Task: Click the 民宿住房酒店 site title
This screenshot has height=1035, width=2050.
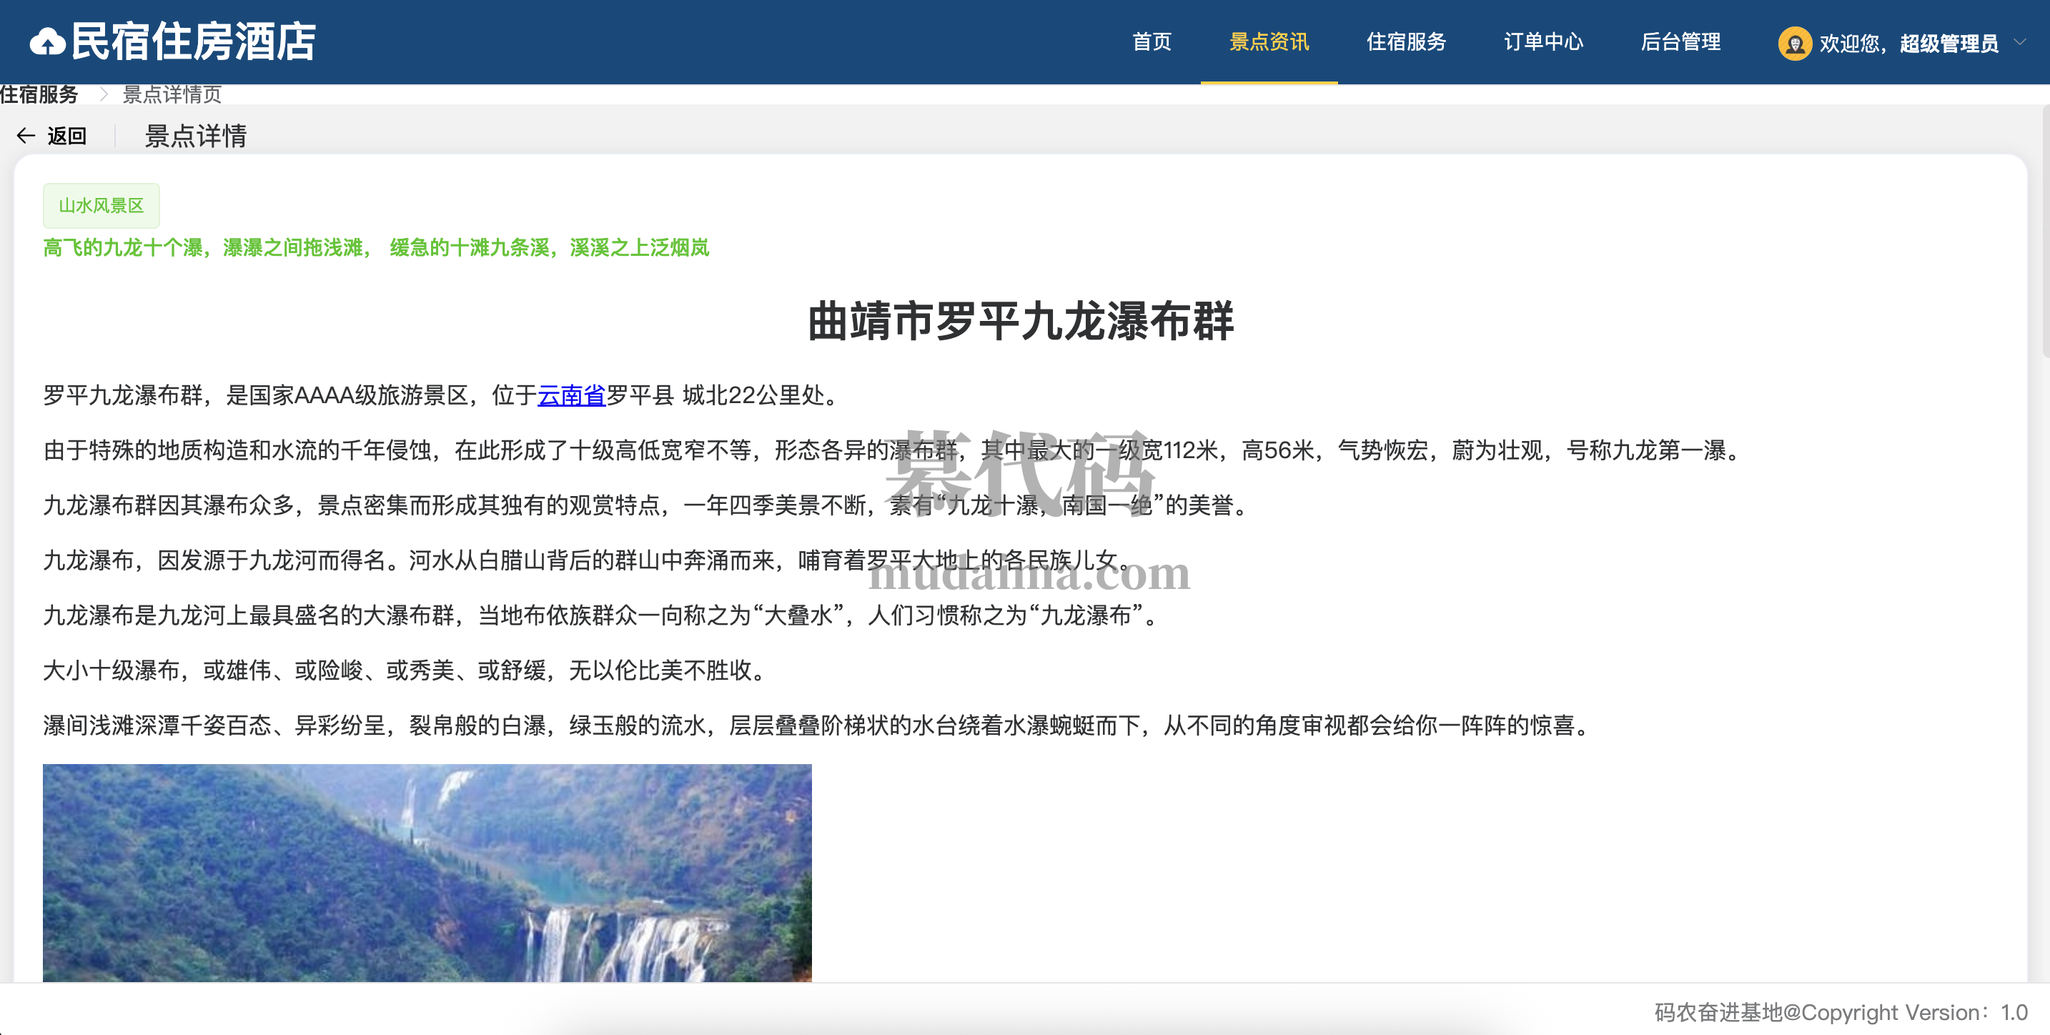Action: pos(194,42)
